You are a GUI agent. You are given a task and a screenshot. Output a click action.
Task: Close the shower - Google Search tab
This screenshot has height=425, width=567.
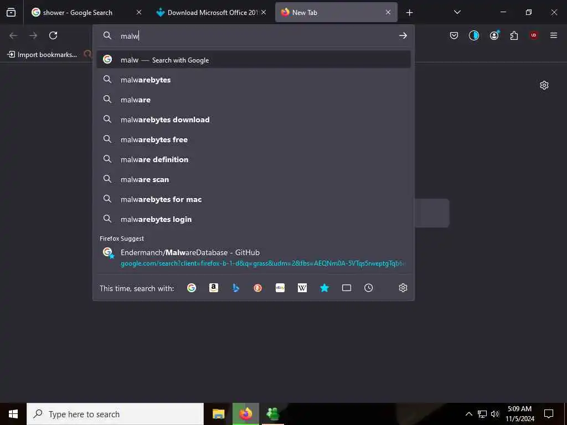pos(139,13)
